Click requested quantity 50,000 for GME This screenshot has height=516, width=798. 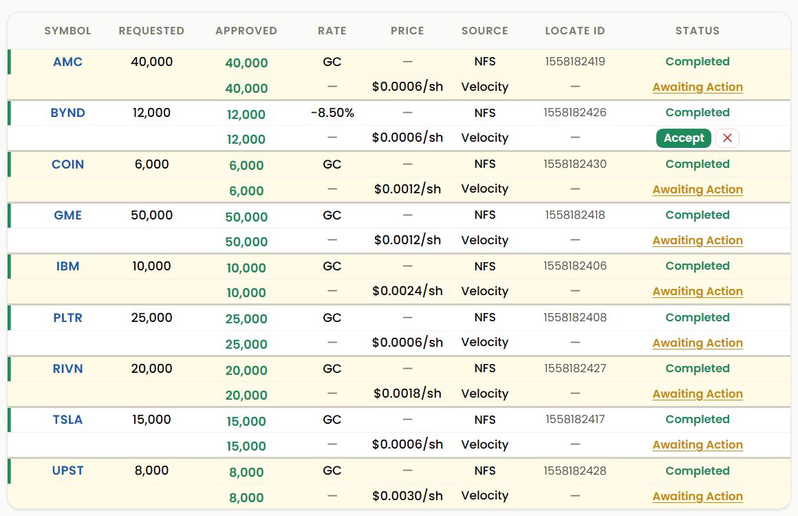coord(151,215)
